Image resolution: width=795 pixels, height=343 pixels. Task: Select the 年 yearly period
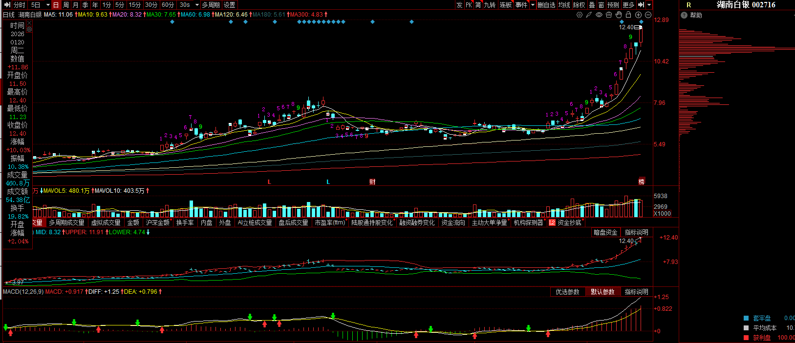(x=95, y=5)
